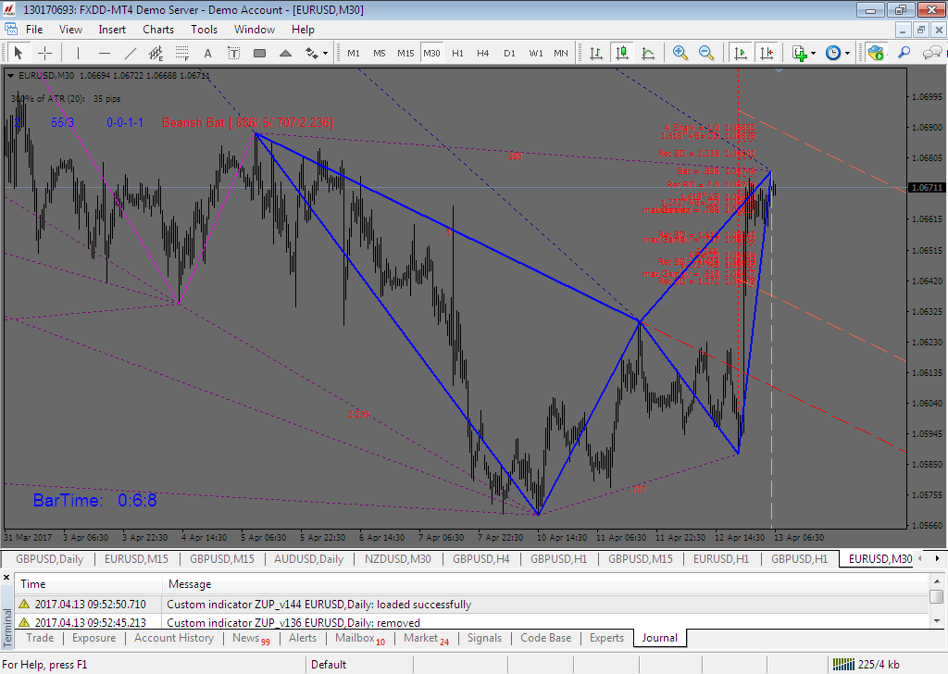This screenshot has height=674, width=948.
Task: Set chart type to bar chart
Action: pyautogui.click(x=596, y=53)
